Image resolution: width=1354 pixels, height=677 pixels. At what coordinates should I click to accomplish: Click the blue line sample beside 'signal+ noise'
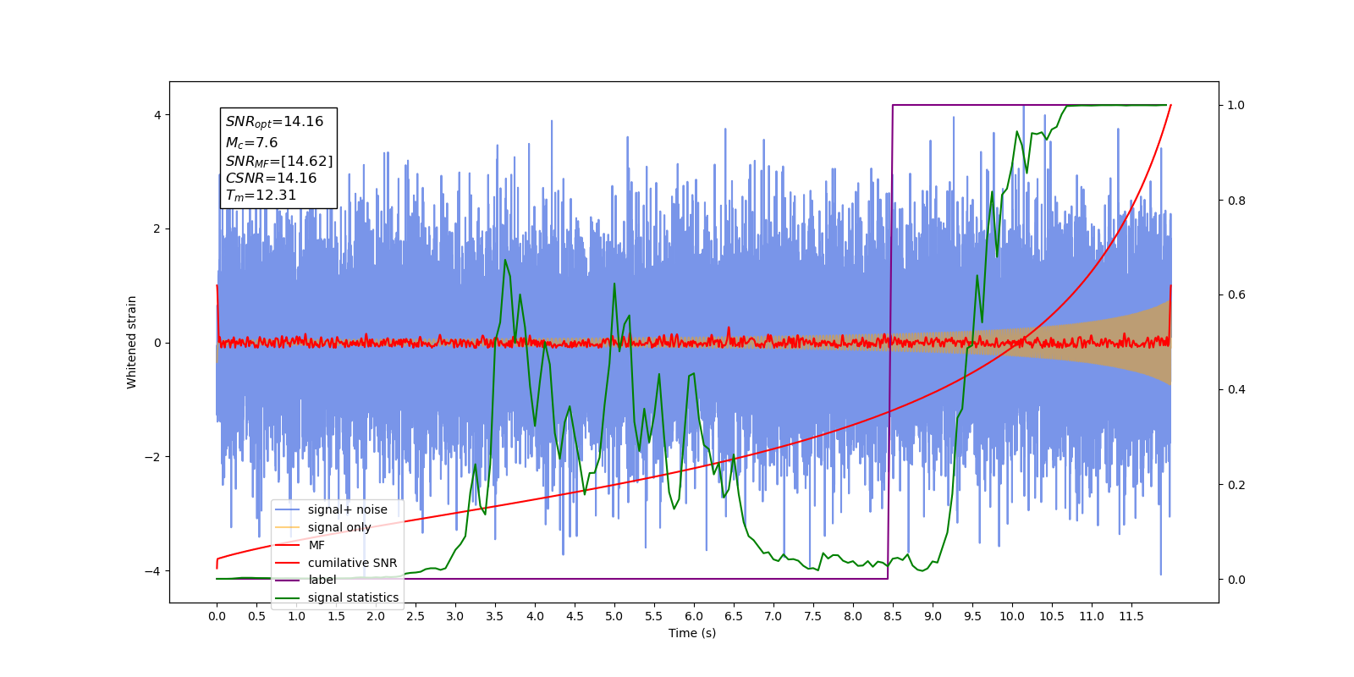click(x=288, y=509)
